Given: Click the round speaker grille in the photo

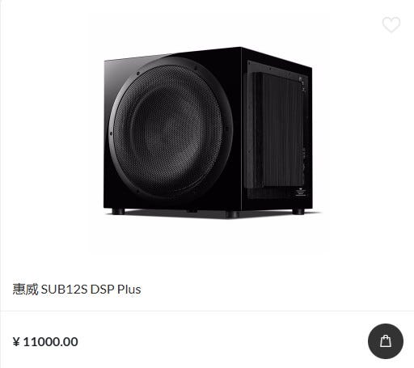Looking at the screenshot, I should pyautogui.click(x=171, y=127).
